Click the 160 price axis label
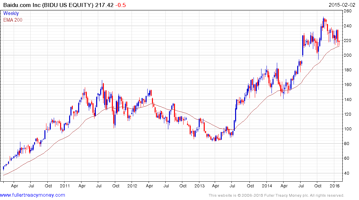 348,85
